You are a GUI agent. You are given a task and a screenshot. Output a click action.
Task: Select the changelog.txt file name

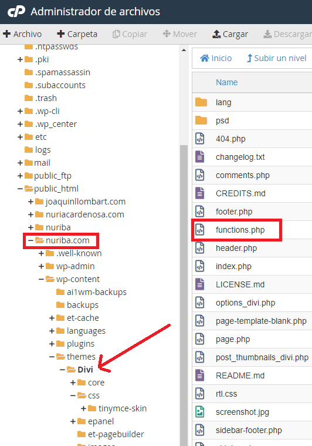(x=240, y=157)
